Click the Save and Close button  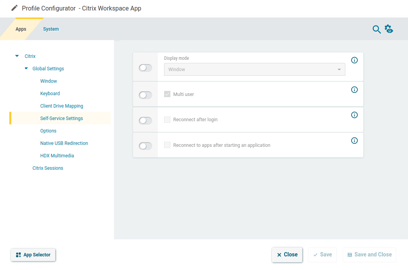pos(369,254)
